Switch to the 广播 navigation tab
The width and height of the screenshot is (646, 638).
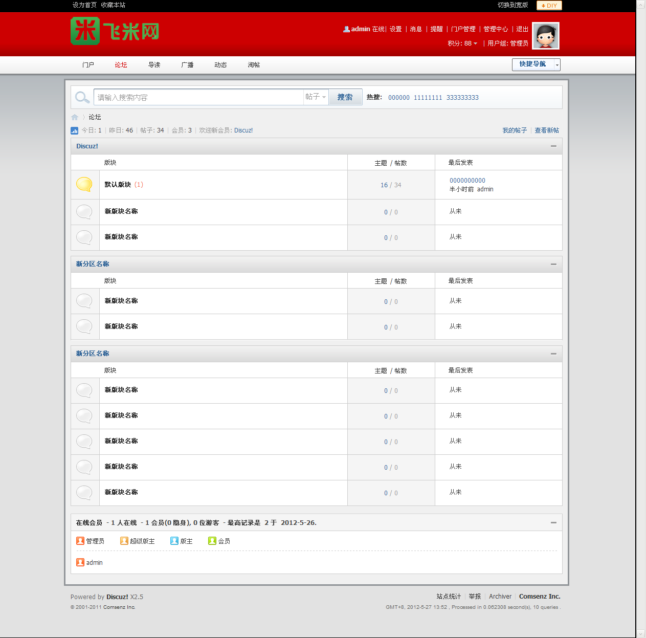pyautogui.click(x=188, y=65)
